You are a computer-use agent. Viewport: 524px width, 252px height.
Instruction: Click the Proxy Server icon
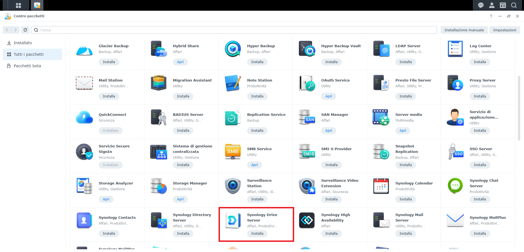coord(455,83)
